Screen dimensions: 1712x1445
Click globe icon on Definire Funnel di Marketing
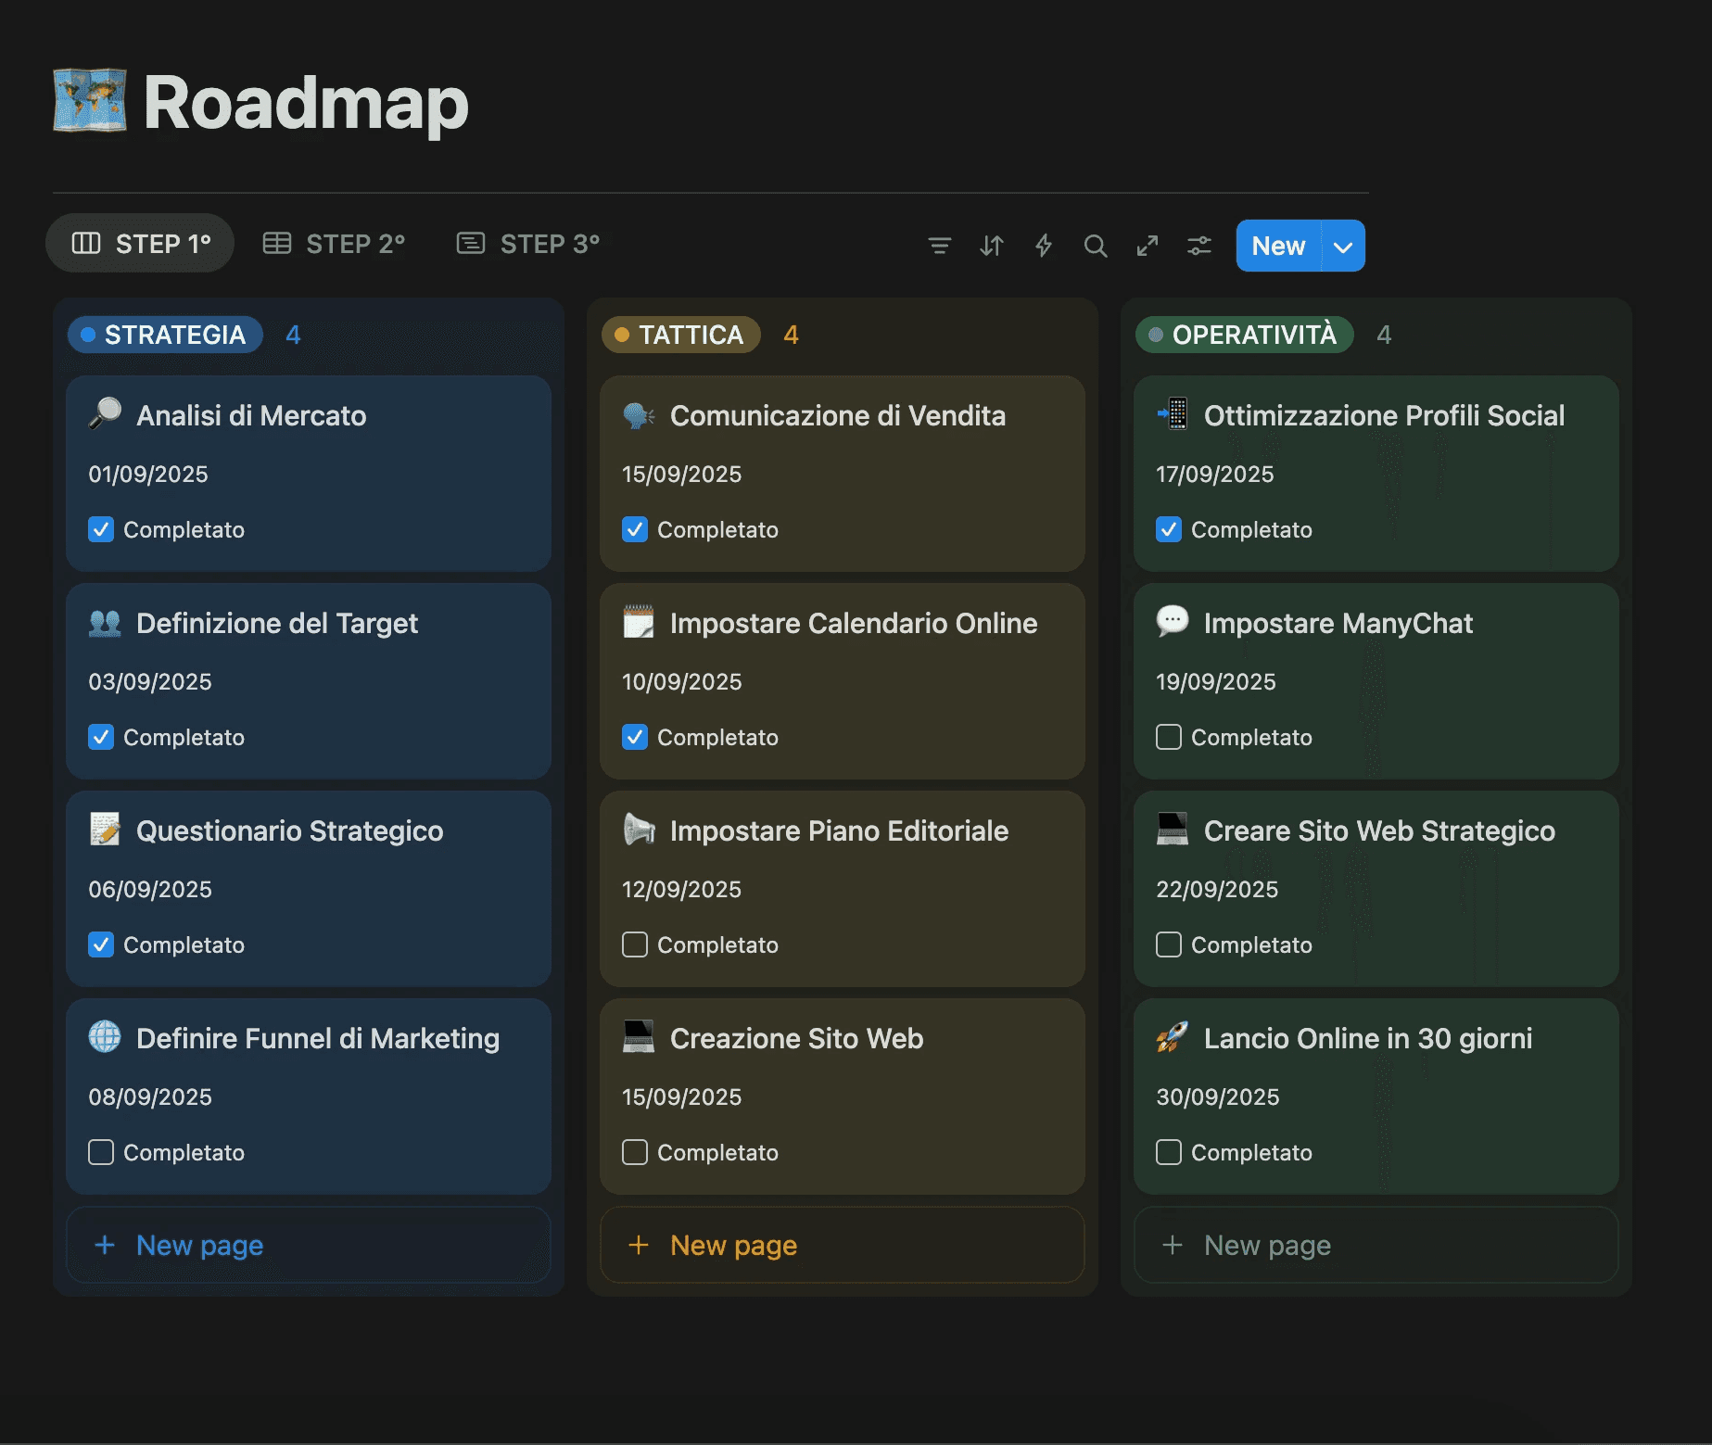click(x=105, y=1036)
